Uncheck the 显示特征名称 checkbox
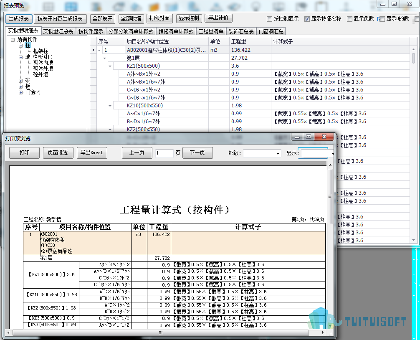The height and width of the screenshot is (340, 420). 307,19
